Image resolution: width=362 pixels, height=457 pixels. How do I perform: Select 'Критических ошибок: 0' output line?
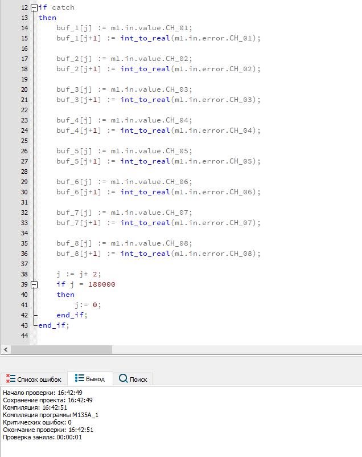click(37, 422)
